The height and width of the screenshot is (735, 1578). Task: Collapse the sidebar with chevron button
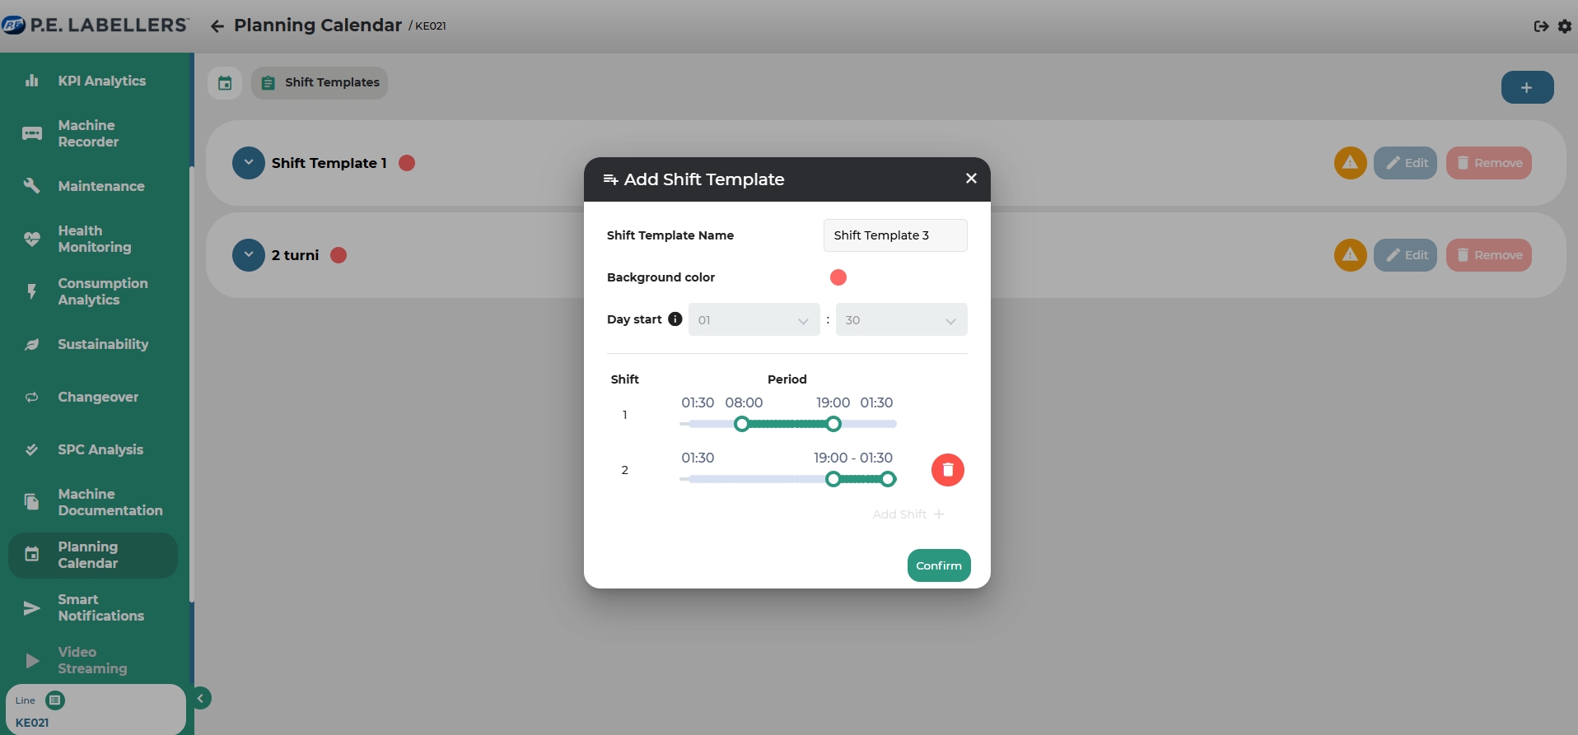(200, 698)
